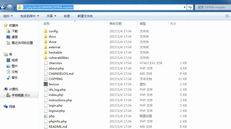This screenshot has width=231, height=129.
Task: Refresh the folder with the refresh button
Action: 190,7
